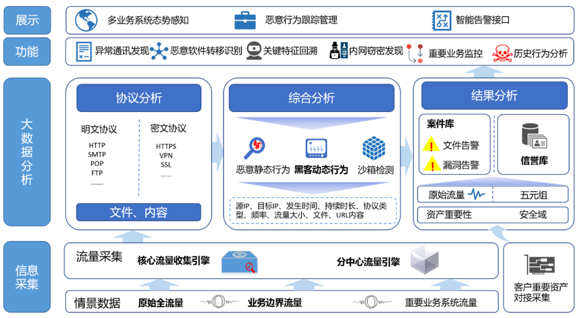Image resolution: width=584 pixels, height=318 pixels.
Task: Select the 功能 layer label
Action: (x=27, y=51)
